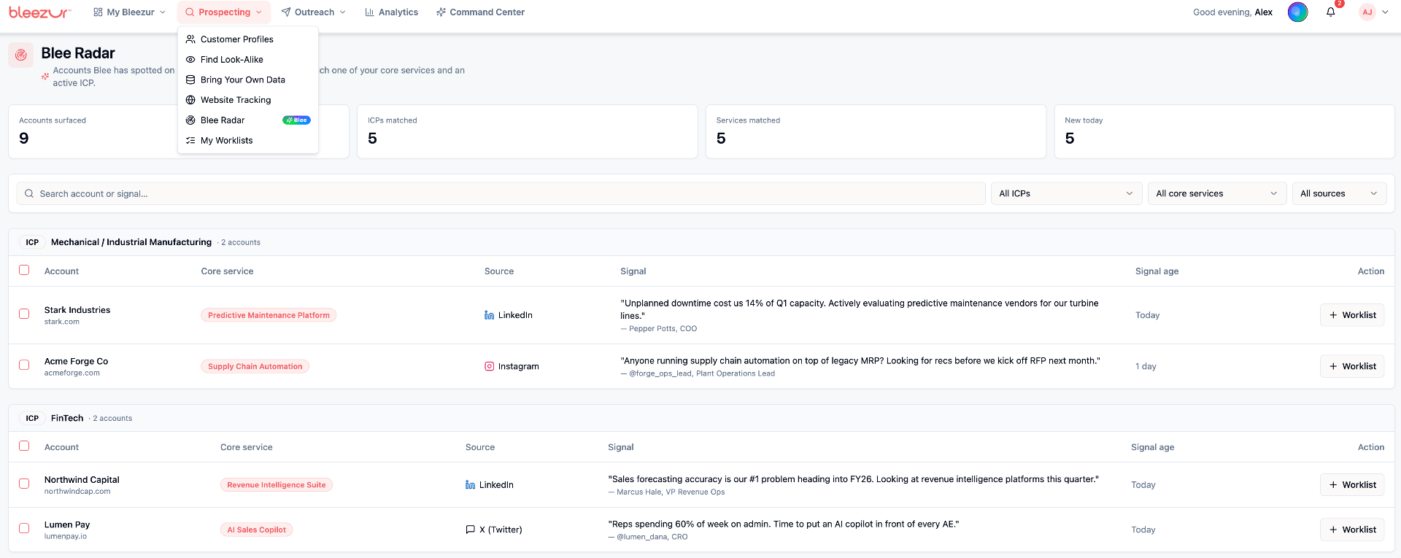This screenshot has width=1401, height=558.
Task: Click the eye icon for Find Look-Alike
Action: click(x=190, y=60)
